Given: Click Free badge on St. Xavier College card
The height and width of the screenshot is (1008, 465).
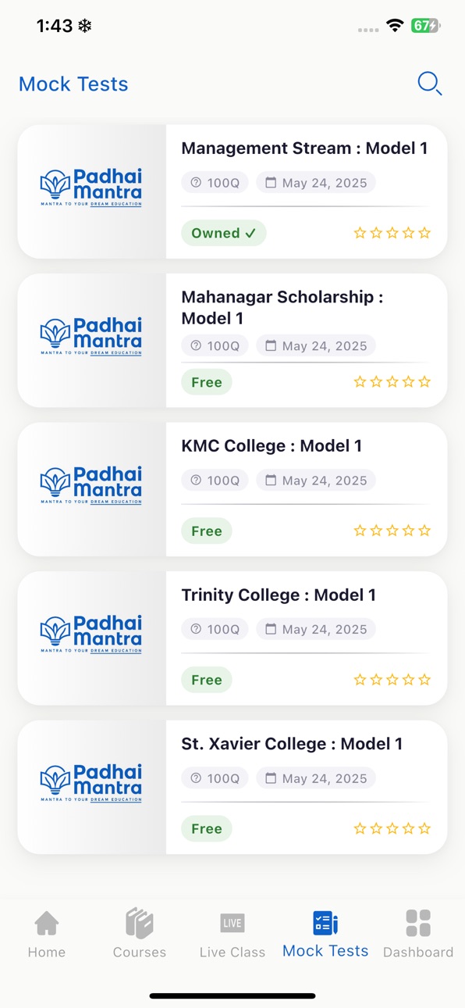Looking at the screenshot, I should (x=207, y=828).
